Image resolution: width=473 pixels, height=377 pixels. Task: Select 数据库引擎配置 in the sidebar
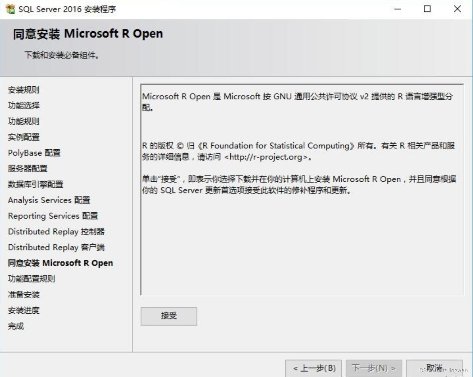pyautogui.click(x=35, y=184)
